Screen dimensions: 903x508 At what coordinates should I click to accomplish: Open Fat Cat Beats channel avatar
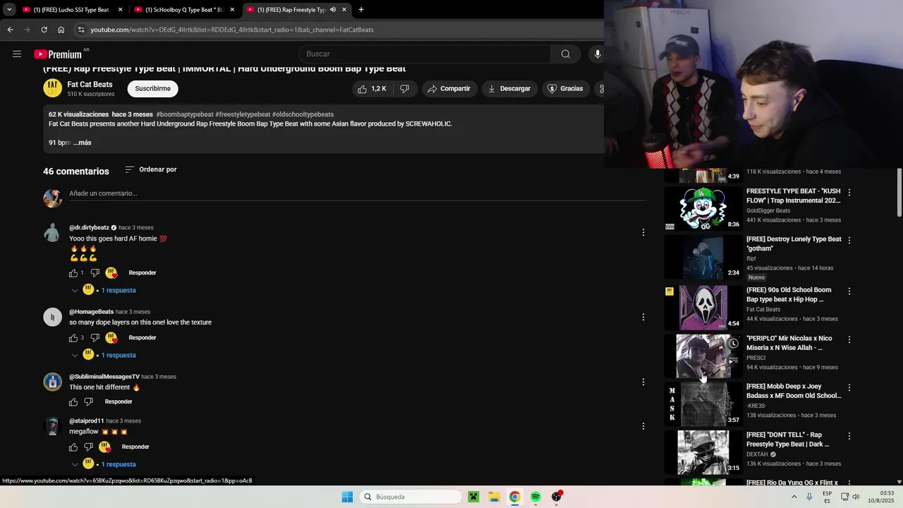[x=53, y=88]
